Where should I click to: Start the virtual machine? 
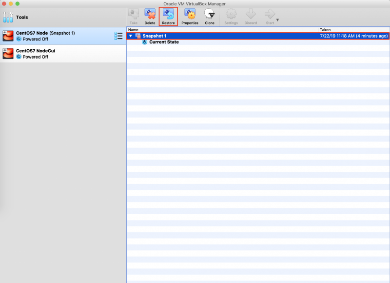[x=270, y=17]
